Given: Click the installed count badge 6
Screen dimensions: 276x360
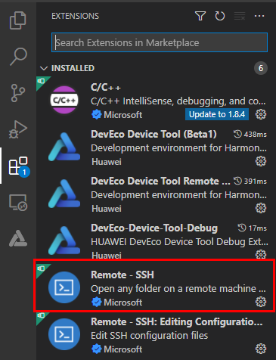Looking at the screenshot, I should (x=261, y=68).
